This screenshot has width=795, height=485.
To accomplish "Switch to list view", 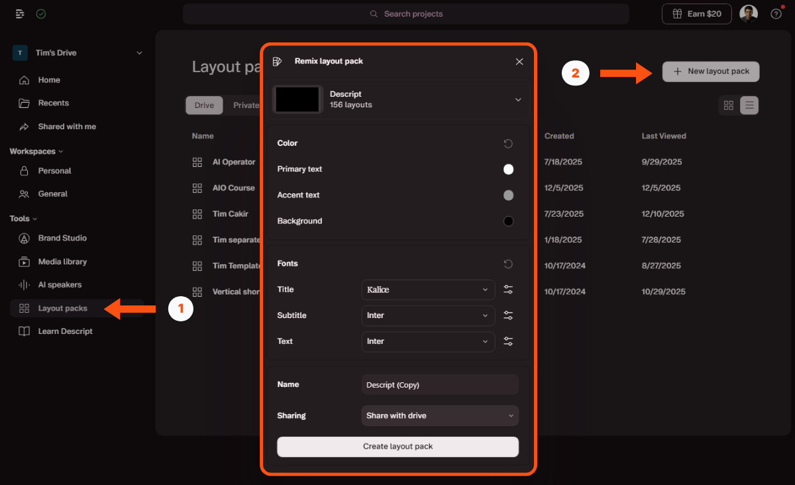I will pyautogui.click(x=749, y=105).
